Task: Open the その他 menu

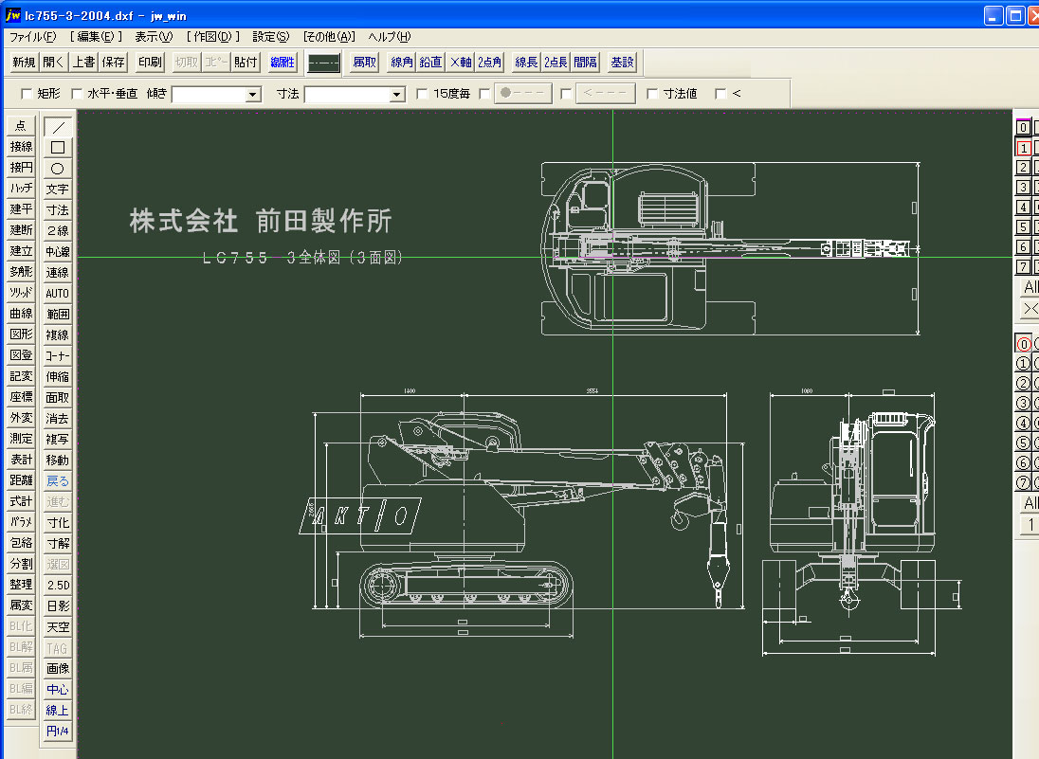Action: pos(331,36)
